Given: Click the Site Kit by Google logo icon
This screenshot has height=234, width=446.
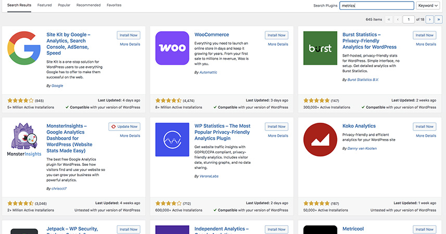Looking at the screenshot, I should click(25, 48).
